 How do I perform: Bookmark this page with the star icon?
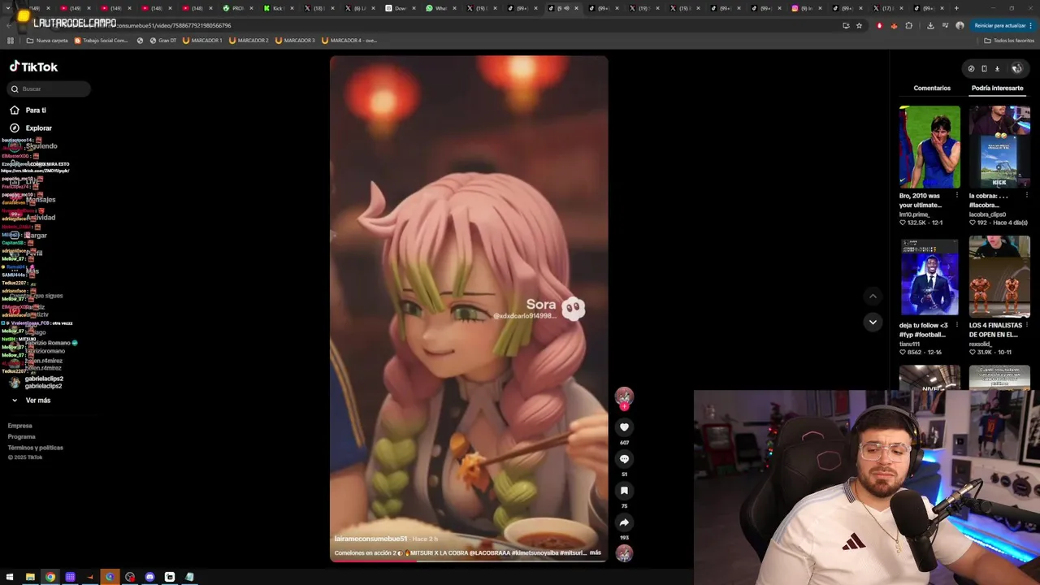tap(859, 25)
